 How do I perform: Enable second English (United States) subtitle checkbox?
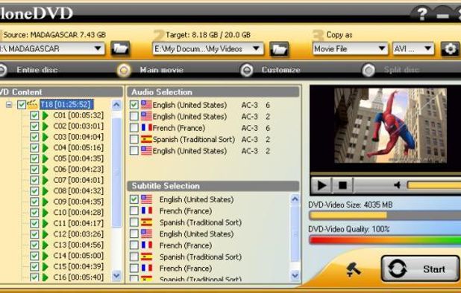[134, 234]
